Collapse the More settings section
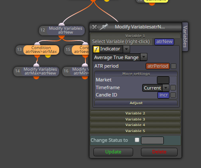Image resolution: width=201 pixels, height=168 pixels. (x=136, y=74)
